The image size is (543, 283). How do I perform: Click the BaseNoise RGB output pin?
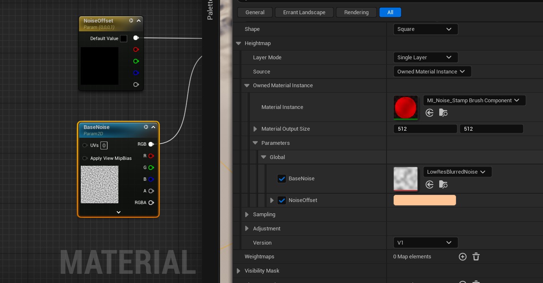click(151, 144)
